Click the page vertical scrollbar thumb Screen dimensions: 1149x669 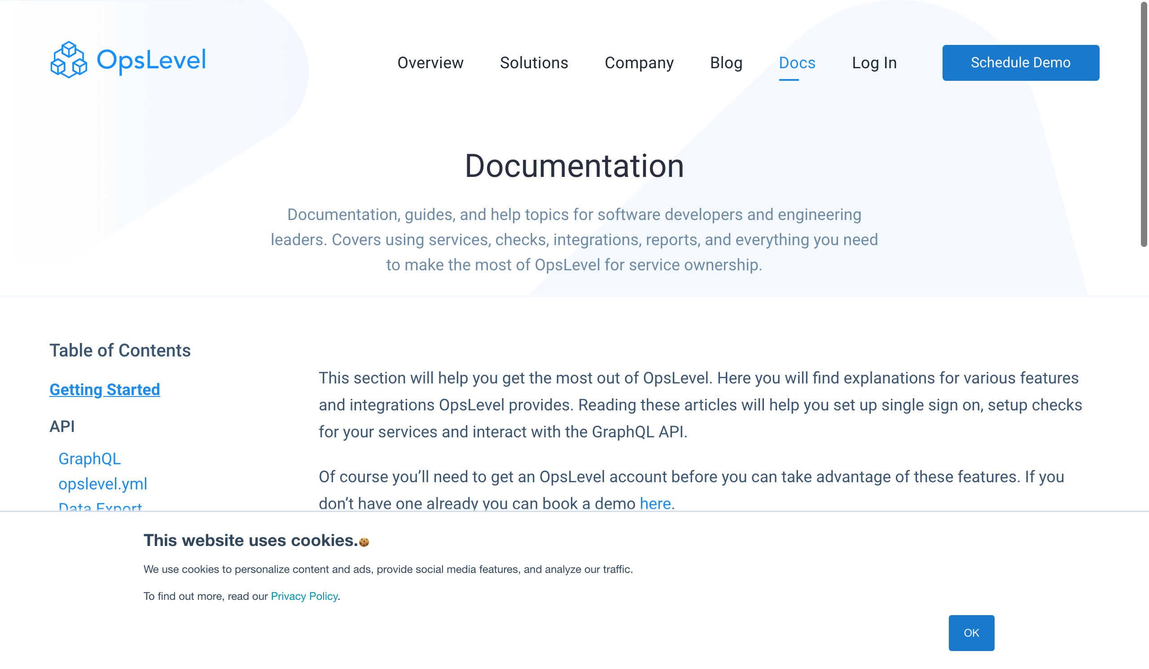tap(1144, 124)
